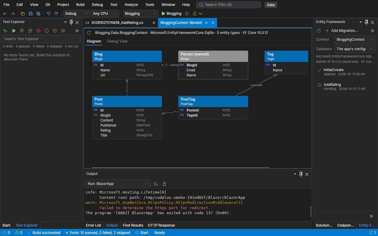
Task: Undo the last action in the toolbar
Action: coord(49,14)
